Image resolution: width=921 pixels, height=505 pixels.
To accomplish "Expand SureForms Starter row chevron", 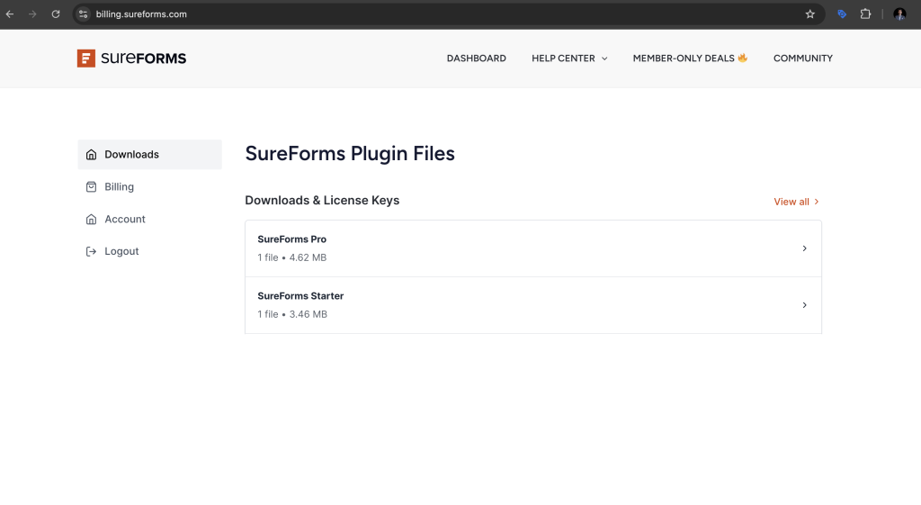I will point(804,305).
